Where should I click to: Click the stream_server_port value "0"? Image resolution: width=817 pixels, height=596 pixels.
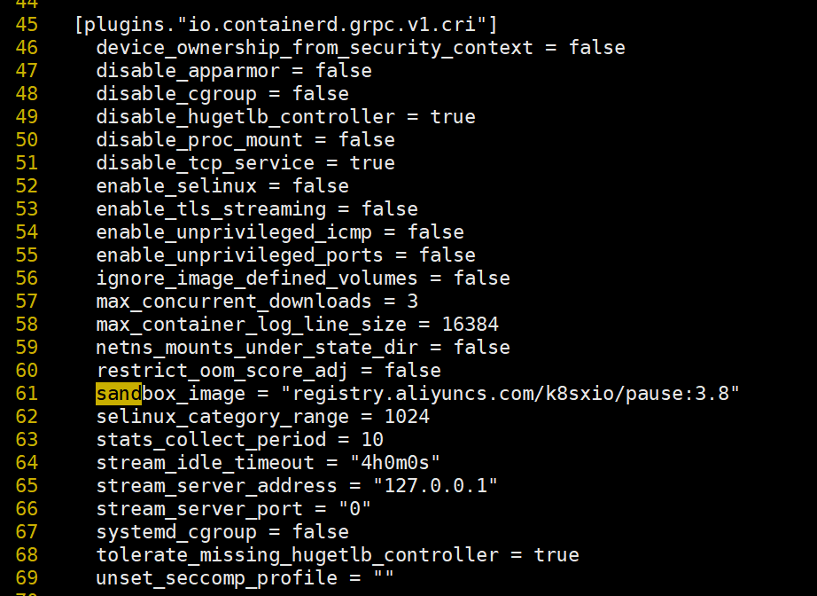(354, 508)
